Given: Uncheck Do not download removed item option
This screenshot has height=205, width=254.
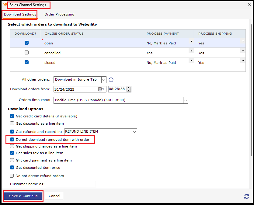Looking at the screenshot, I should [12, 140].
